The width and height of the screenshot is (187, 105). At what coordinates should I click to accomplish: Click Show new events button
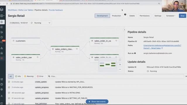(x=97, y=101)
